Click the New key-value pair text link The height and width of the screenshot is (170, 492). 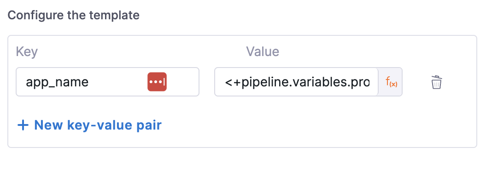pyautogui.click(x=98, y=125)
